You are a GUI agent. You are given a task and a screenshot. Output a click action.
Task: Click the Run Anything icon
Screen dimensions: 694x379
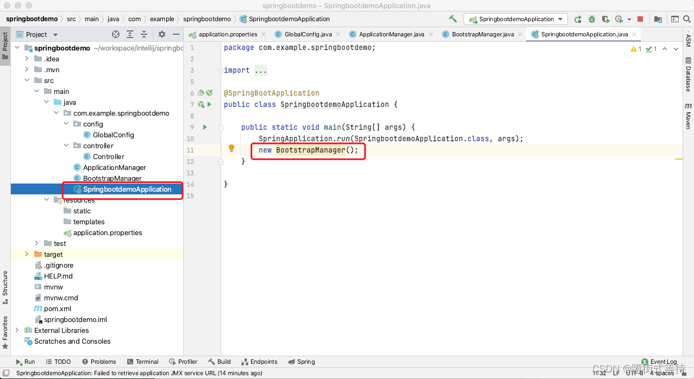(675, 19)
